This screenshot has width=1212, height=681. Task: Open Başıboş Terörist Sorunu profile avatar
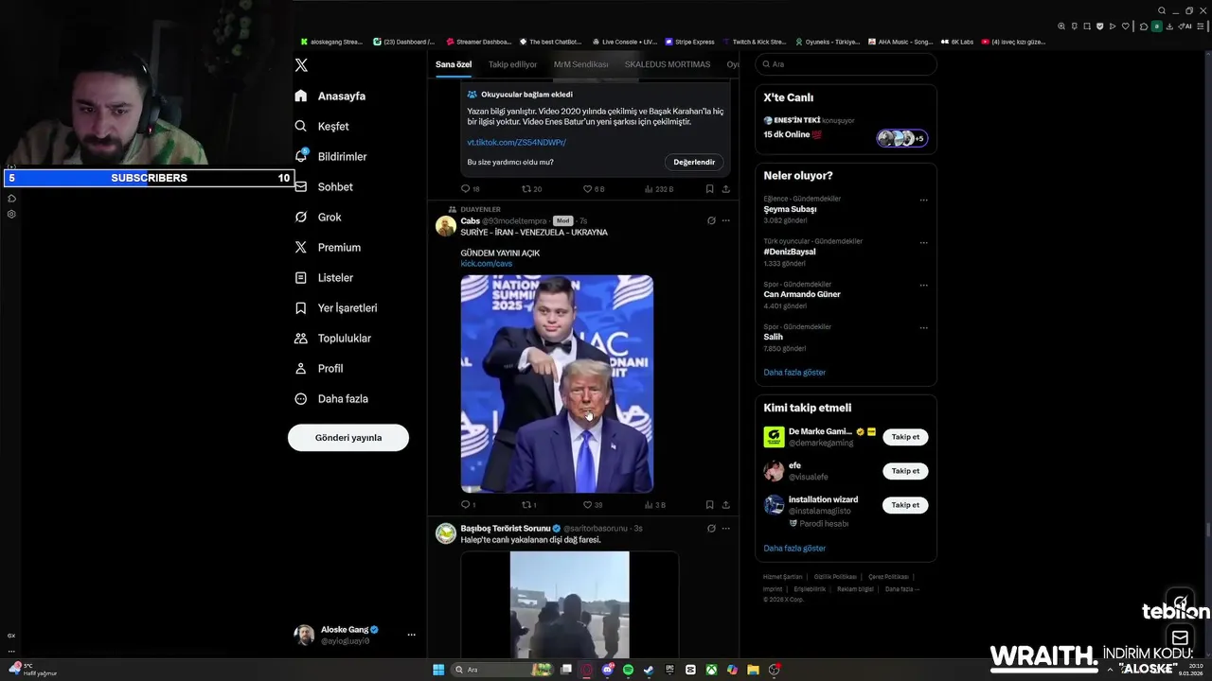point(446,533)
